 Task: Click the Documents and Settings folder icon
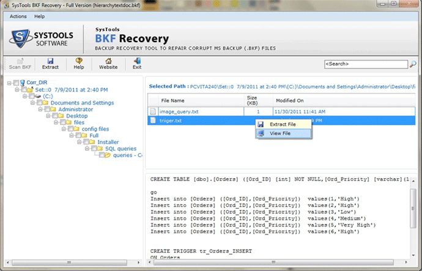point(45,103)
